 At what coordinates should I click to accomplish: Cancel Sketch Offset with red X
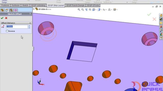[6, 18]
